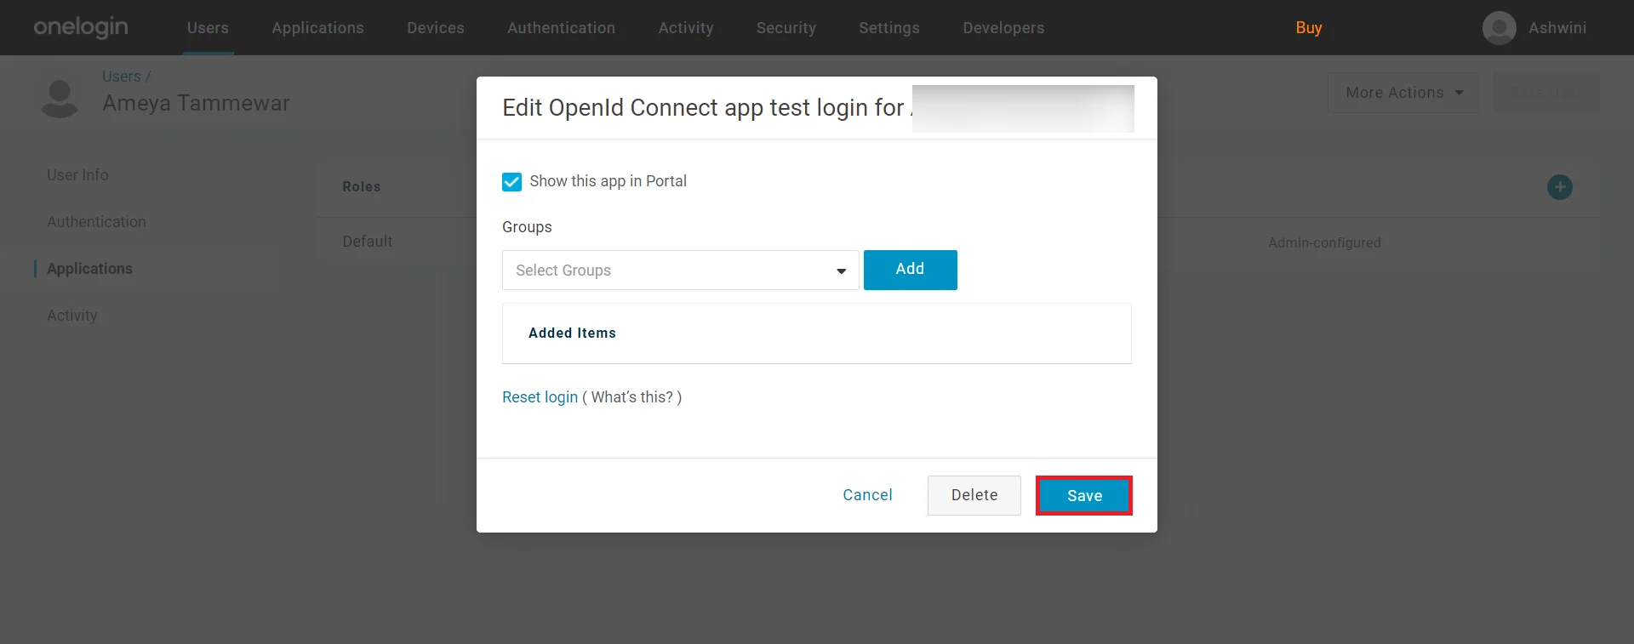Uncheck Show this app in Portal
The height and width of the screenshot is (644, 1634).
[x=511, y=182]
